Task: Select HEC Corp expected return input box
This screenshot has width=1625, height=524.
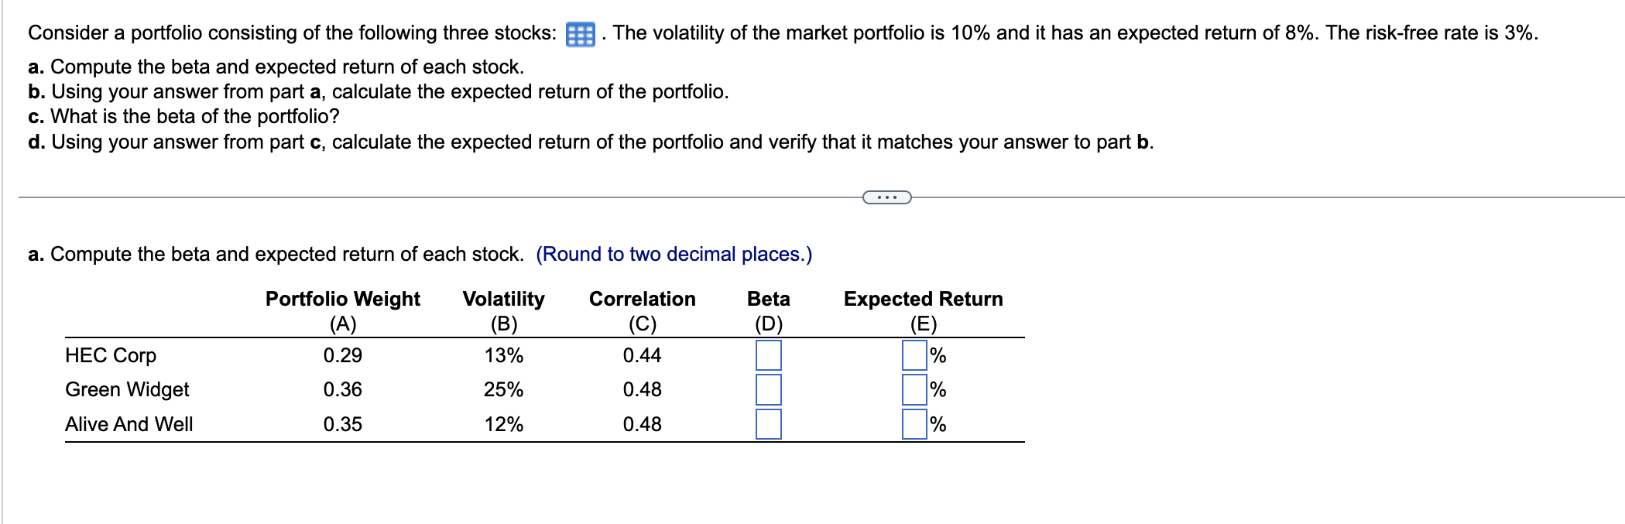Action: pos(914,355)
